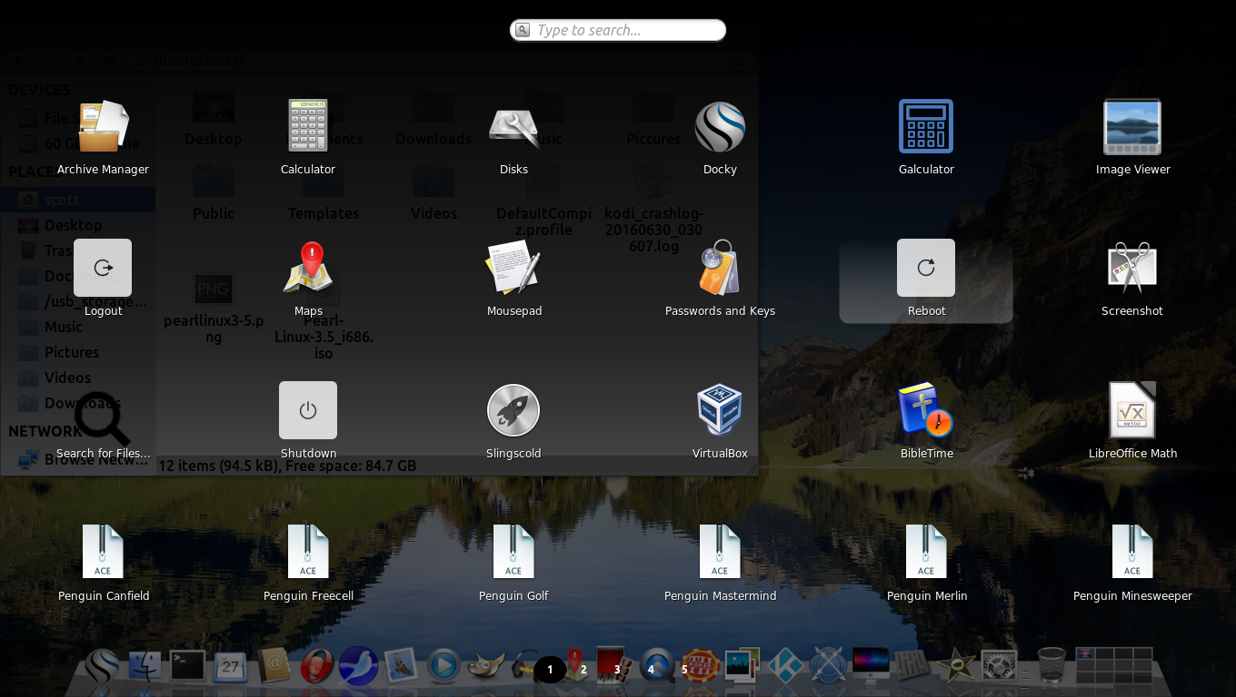This screenshot has width=1236, height=697.
Task: Launch Penguin Golf
Action: [513, 552]
